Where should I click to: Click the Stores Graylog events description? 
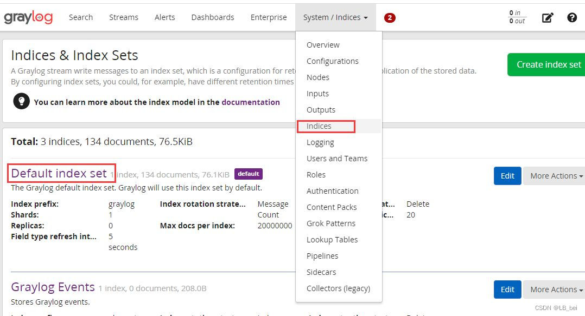point(50,302)
